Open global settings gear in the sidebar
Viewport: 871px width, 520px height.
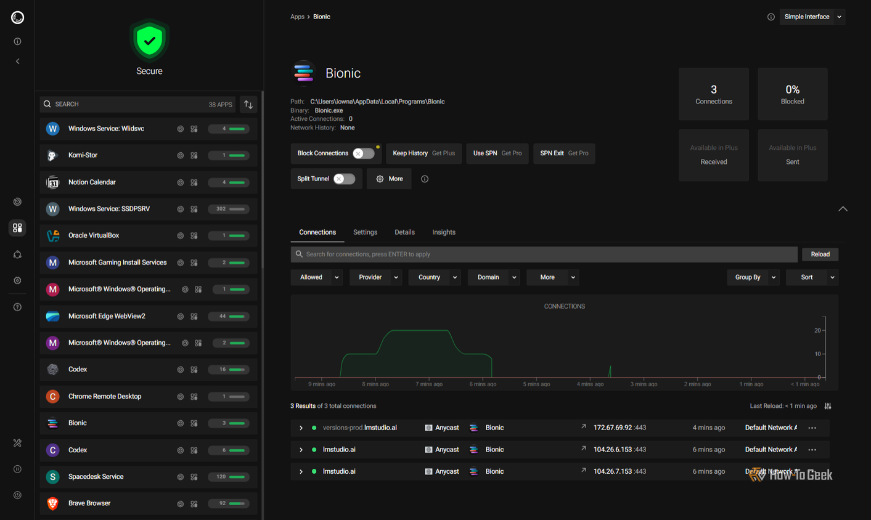17,280
